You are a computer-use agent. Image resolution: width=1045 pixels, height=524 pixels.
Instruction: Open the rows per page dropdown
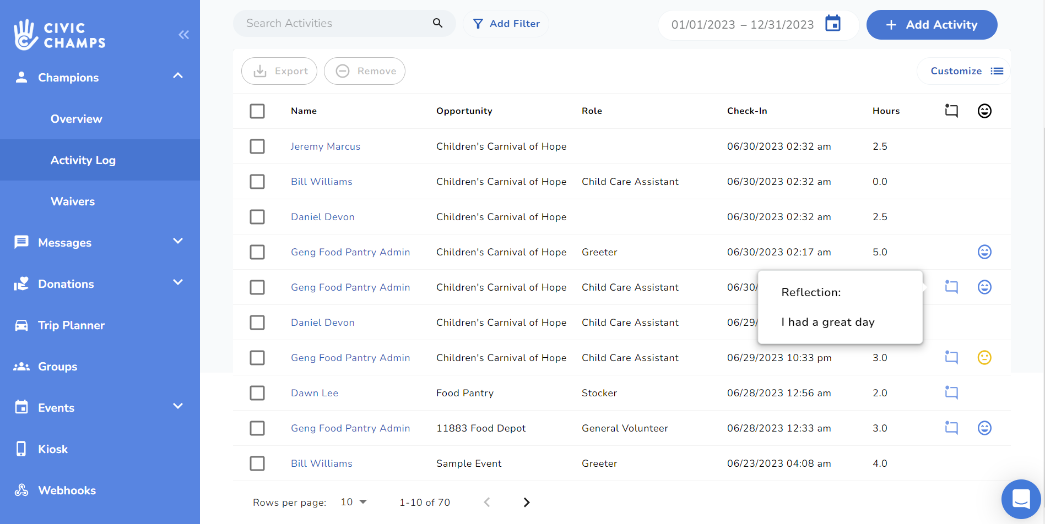tap(354, 502)
